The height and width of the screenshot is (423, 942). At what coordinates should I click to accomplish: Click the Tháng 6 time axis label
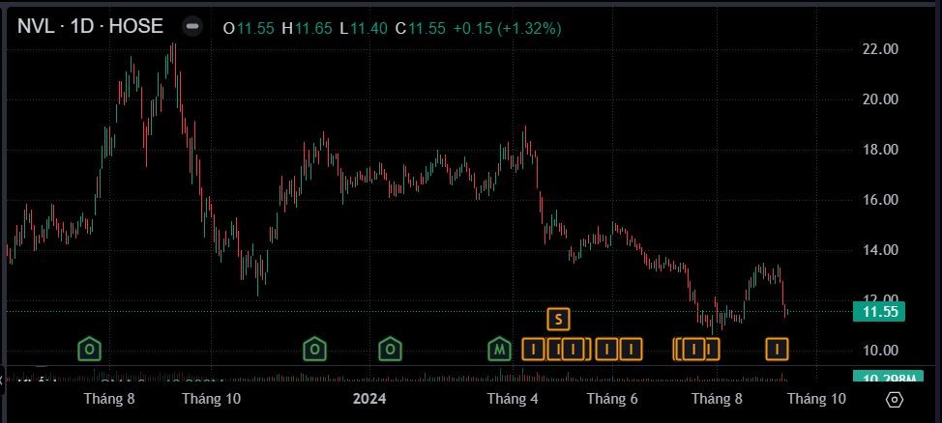(612, 398)
